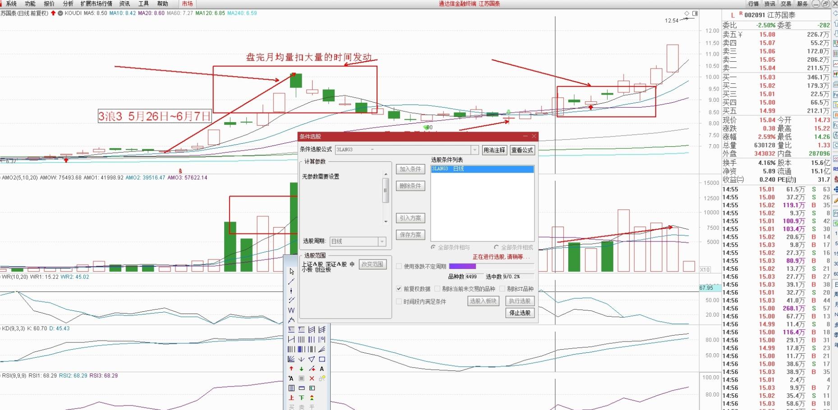Select the red up/green down arrows marker tool
This screenshot has width=838, height=410.
coord(312,398)
